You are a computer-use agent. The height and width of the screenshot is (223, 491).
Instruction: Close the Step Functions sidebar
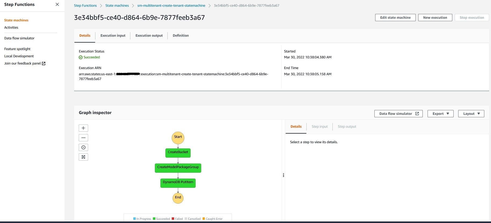tap(57, 4)
